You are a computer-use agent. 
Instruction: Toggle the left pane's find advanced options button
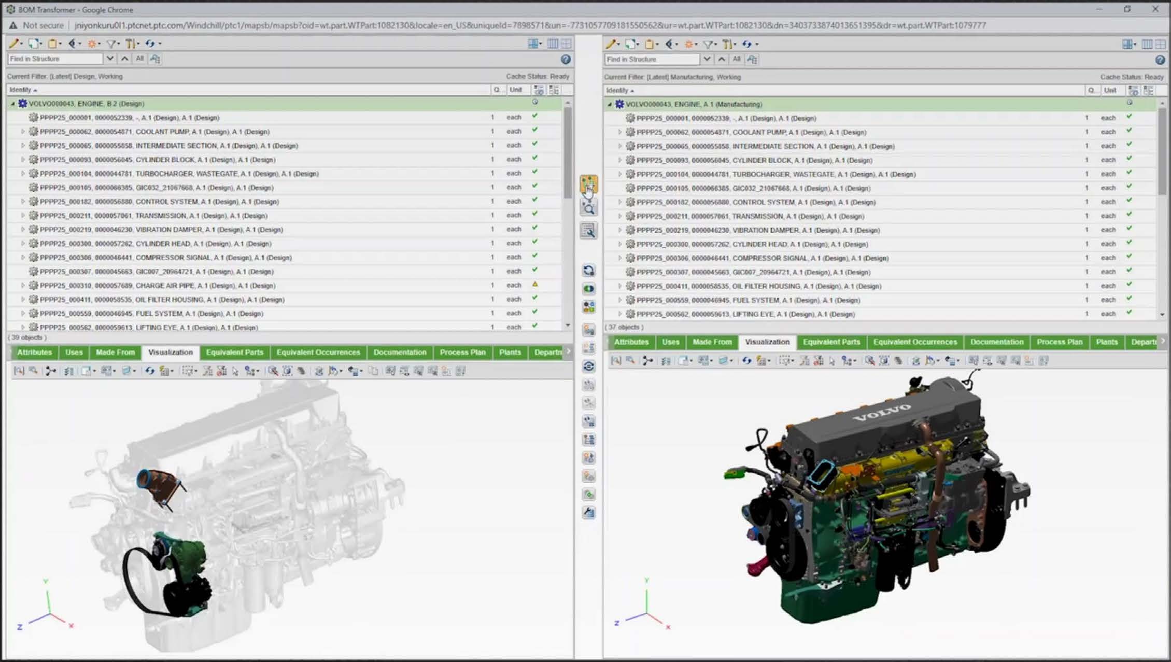click(x=155, y=59)
